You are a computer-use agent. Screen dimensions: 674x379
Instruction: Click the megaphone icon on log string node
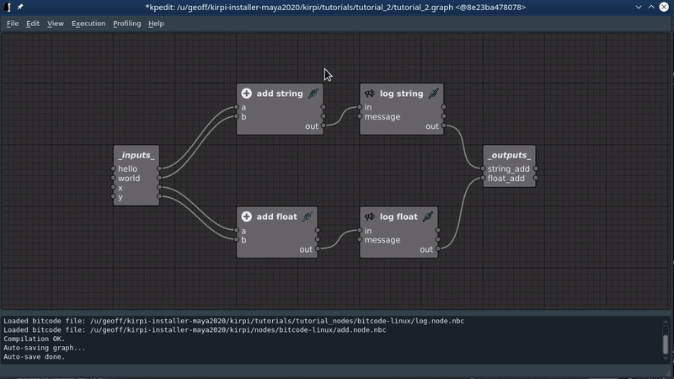369,93
